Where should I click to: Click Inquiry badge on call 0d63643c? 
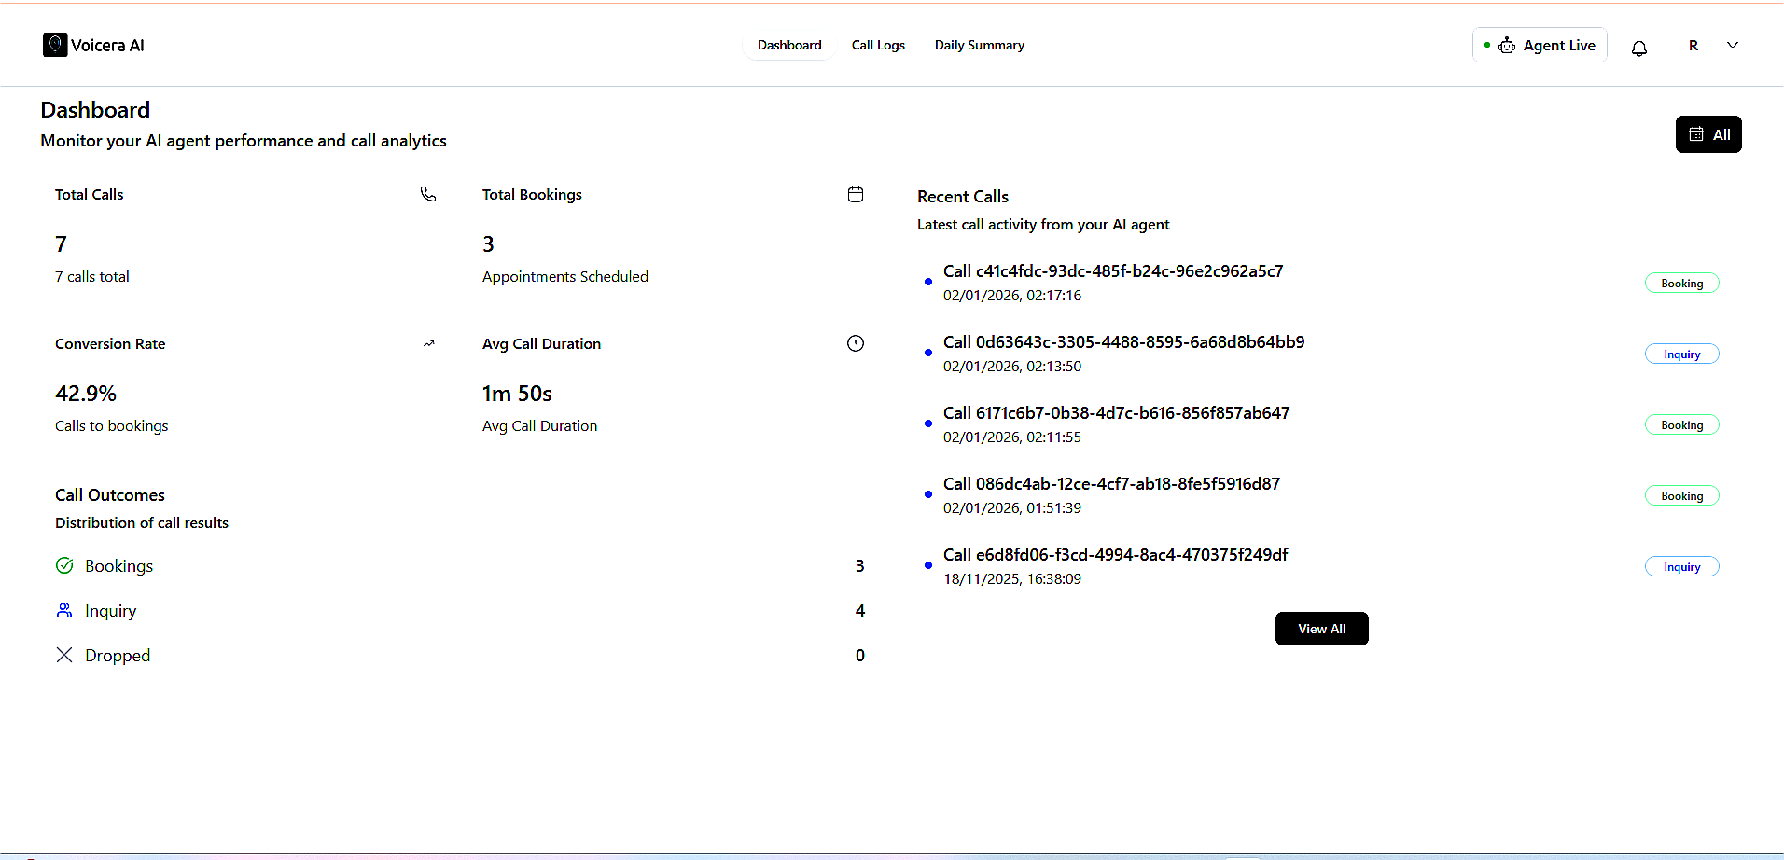pyautogui.click(x=1681, y=354)
